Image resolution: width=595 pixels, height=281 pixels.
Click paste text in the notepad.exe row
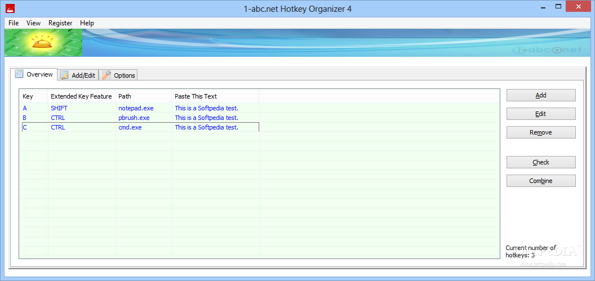pos(206,108)
